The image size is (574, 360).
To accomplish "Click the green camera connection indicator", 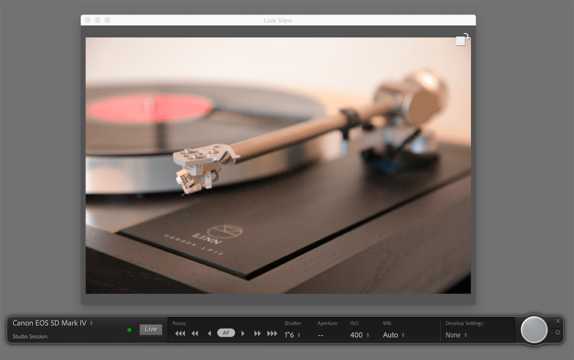I will coord(129,330).
